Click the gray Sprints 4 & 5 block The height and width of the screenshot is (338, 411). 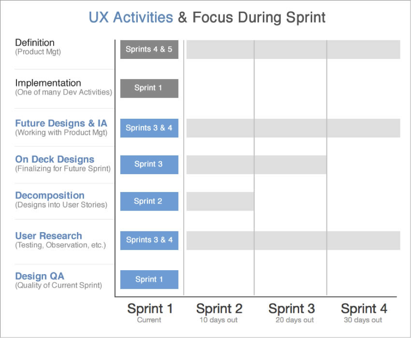[149, 49]
